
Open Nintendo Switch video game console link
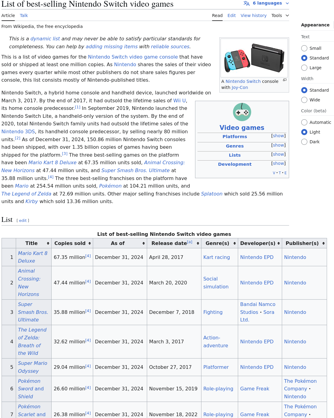click(133, 57)
